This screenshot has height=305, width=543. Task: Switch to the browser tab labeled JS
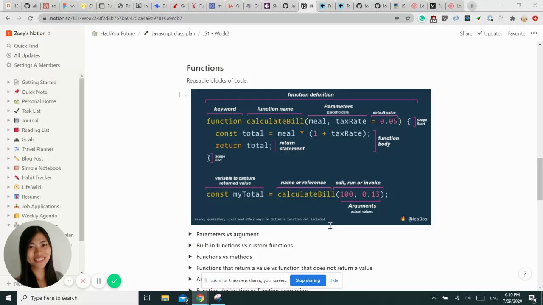pyautogui.click(x=399, y=6)
